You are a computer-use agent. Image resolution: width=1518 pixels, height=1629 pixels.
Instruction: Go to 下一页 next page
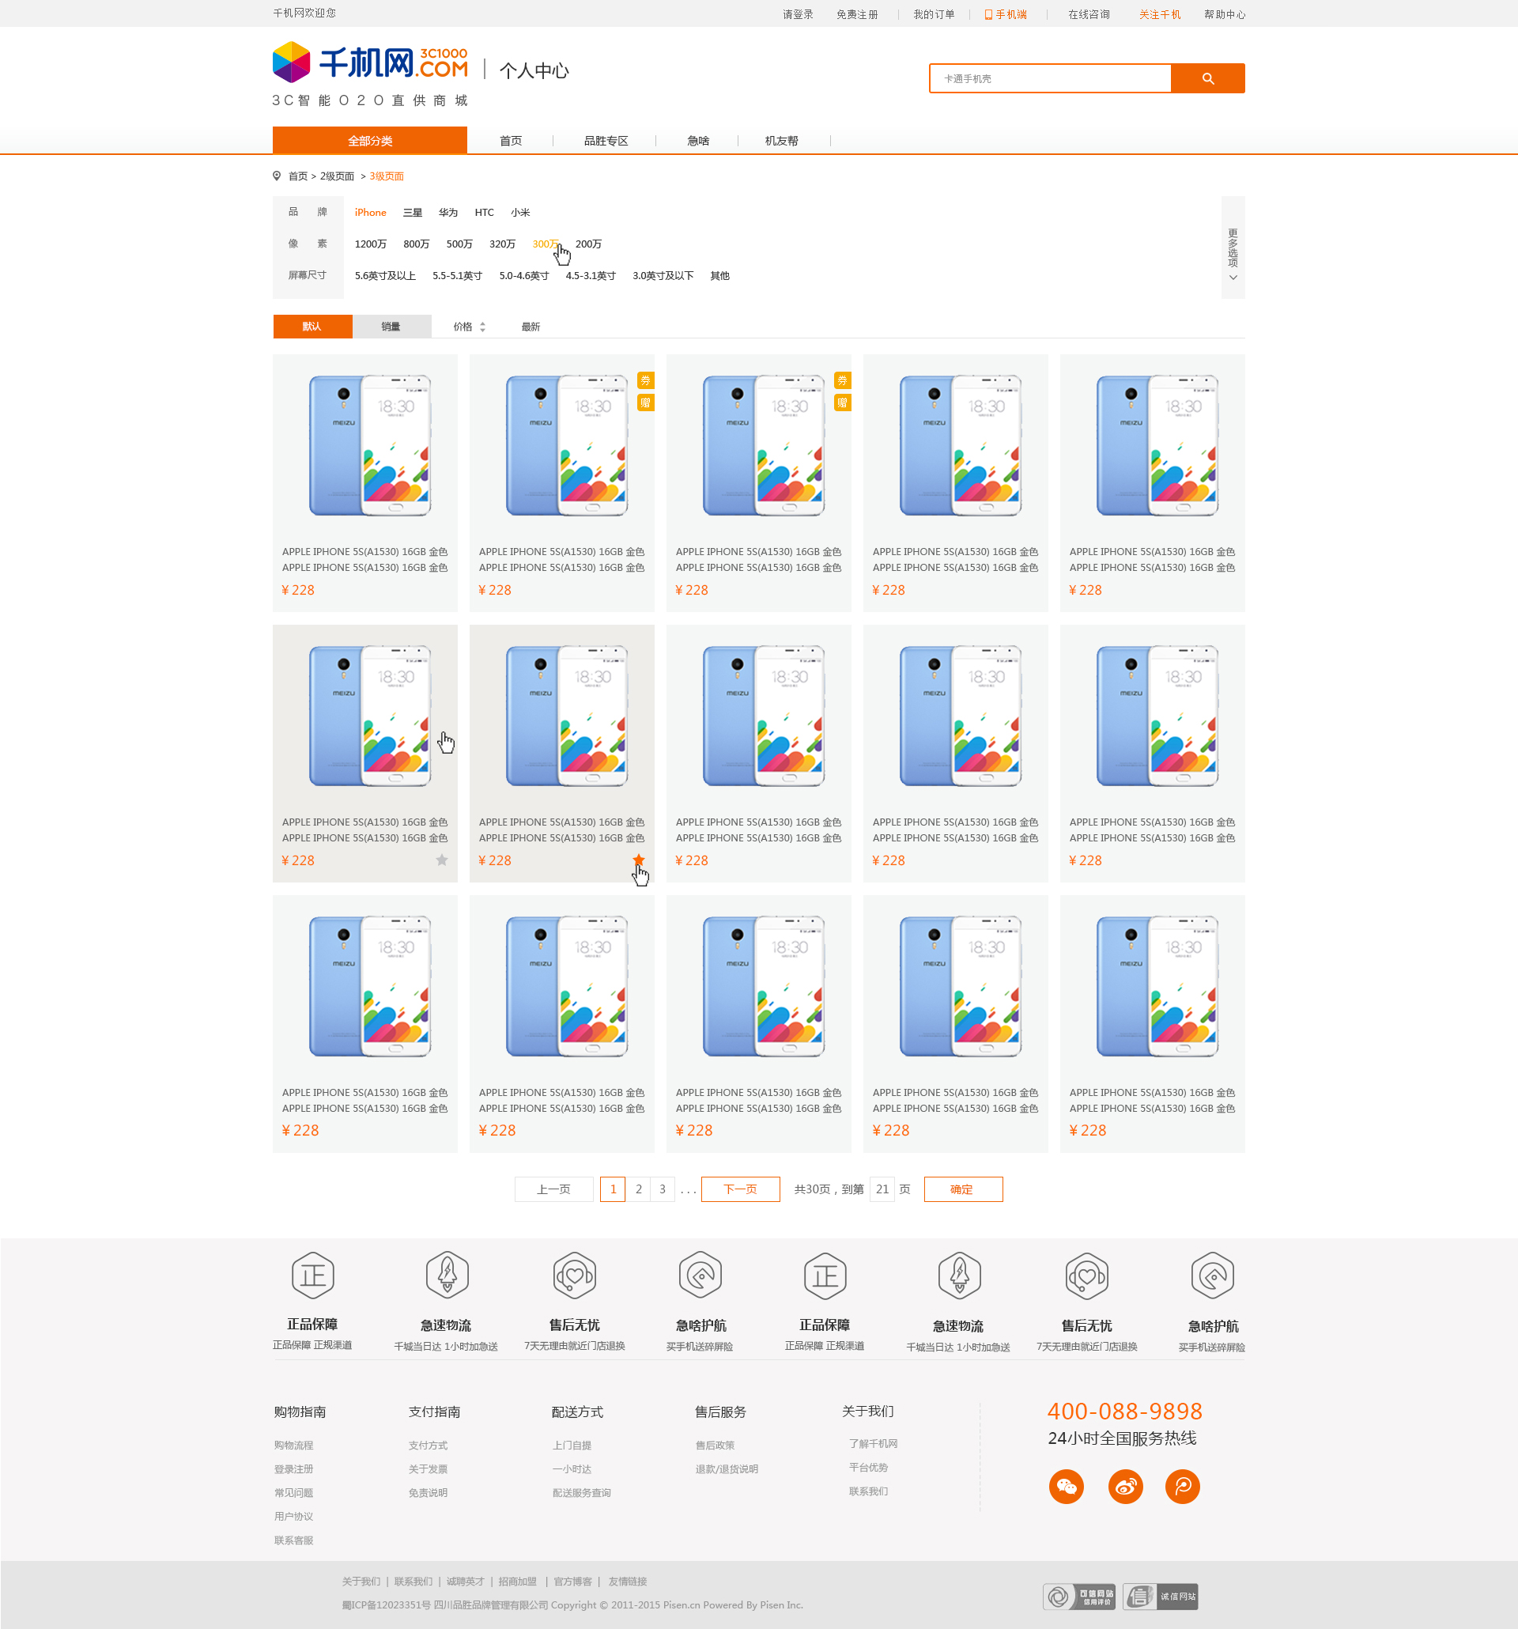click(740, 1189)
